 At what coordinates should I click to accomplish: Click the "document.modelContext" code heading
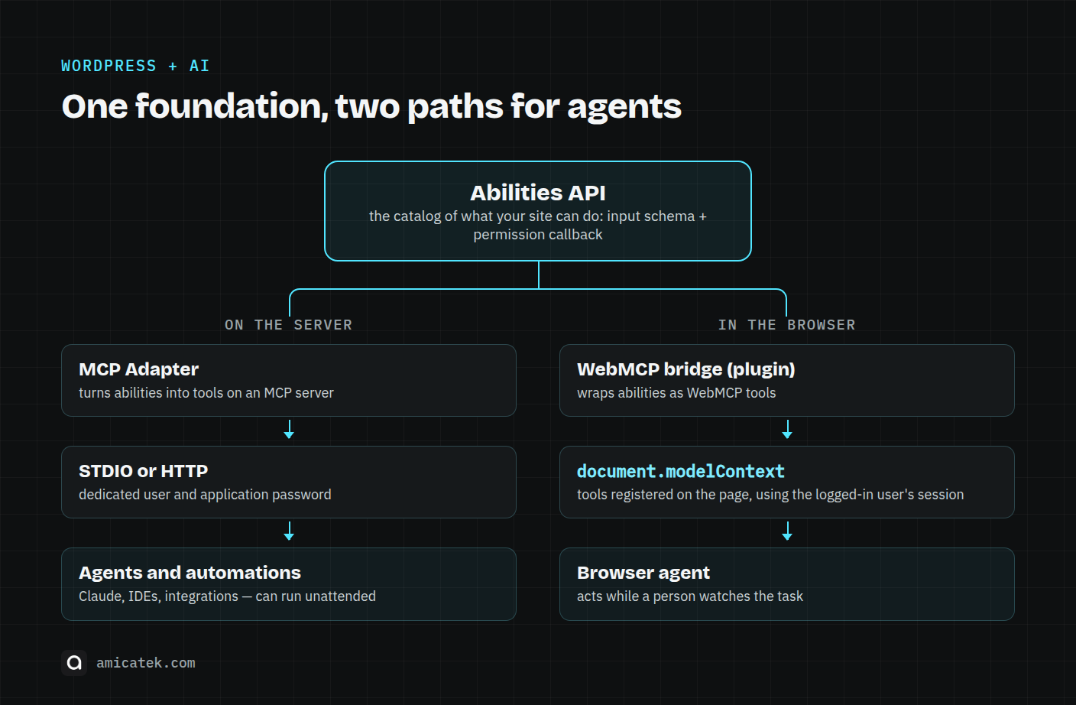681,471
